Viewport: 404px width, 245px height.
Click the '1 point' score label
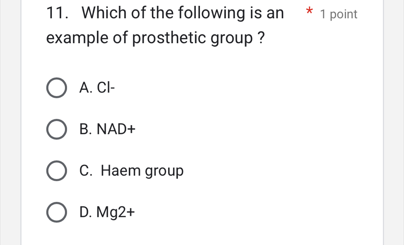click(339, 14)
